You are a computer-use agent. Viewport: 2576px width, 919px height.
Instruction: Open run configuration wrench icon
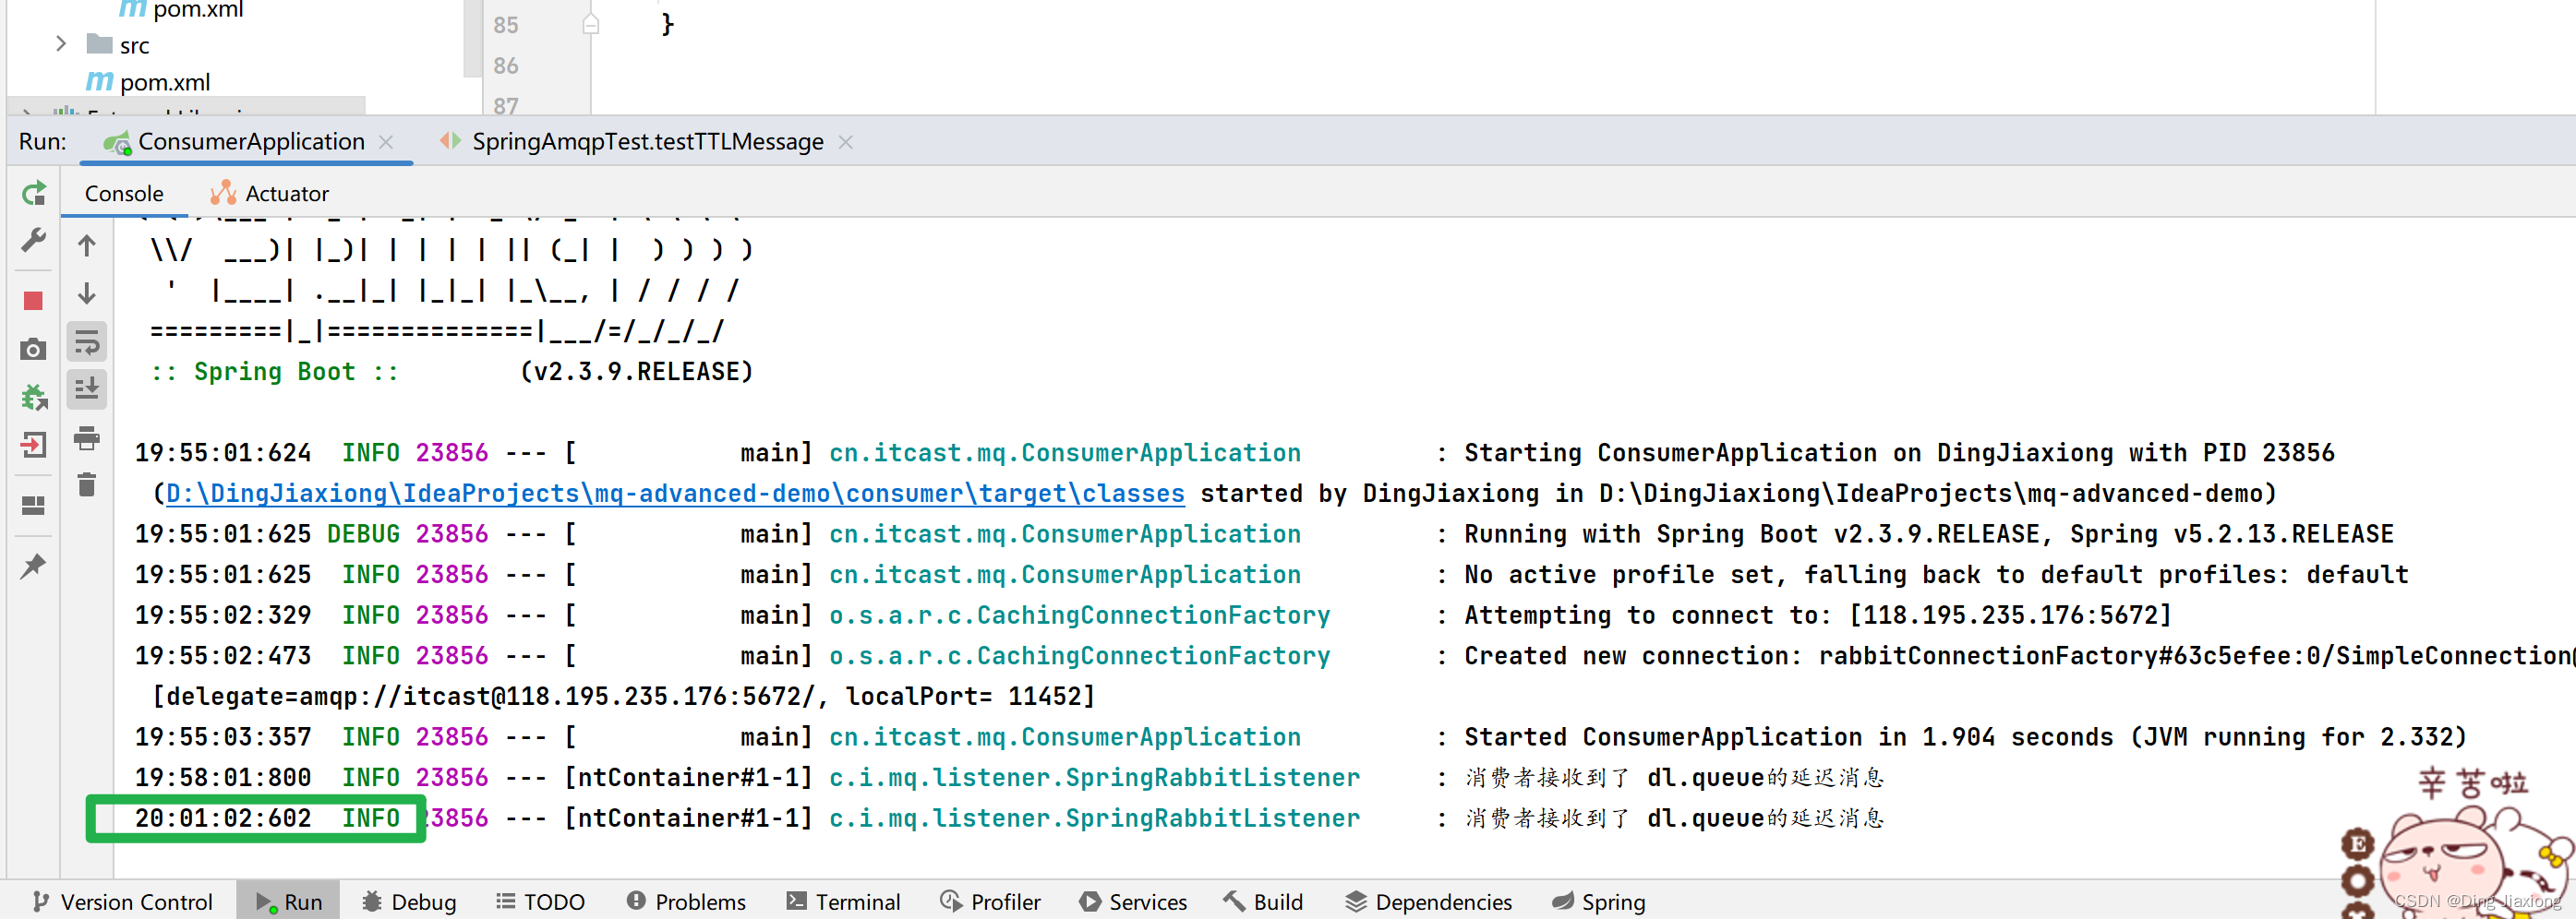tap(34, 241)
